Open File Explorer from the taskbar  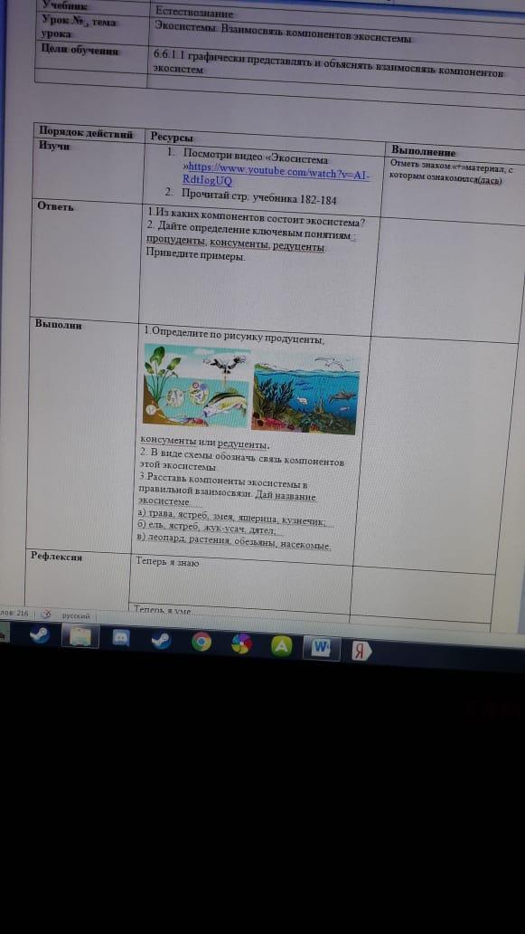click(x=80, y=637)
